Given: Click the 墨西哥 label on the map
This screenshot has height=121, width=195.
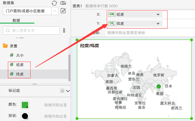Looking at the screenshot, I should click(112, 88).
